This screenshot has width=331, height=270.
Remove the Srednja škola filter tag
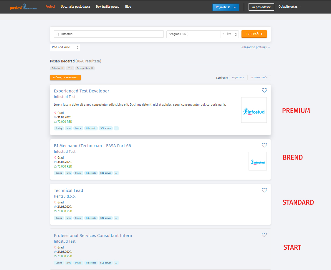click(x=92, y=68)
